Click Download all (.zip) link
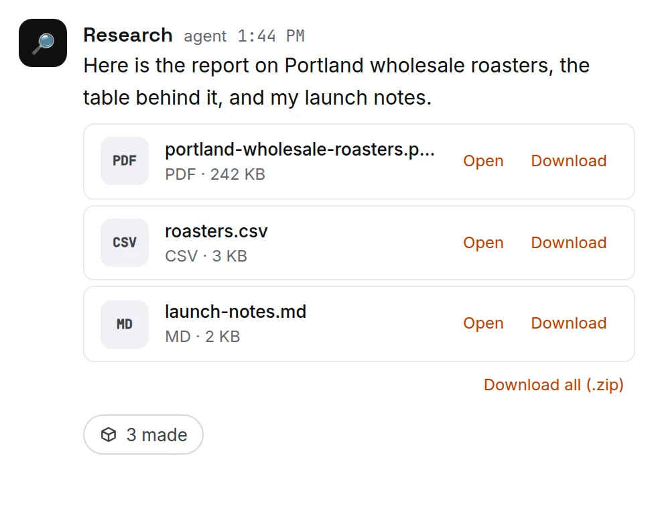This screenshot has height=515, width=654. [553, 385]
